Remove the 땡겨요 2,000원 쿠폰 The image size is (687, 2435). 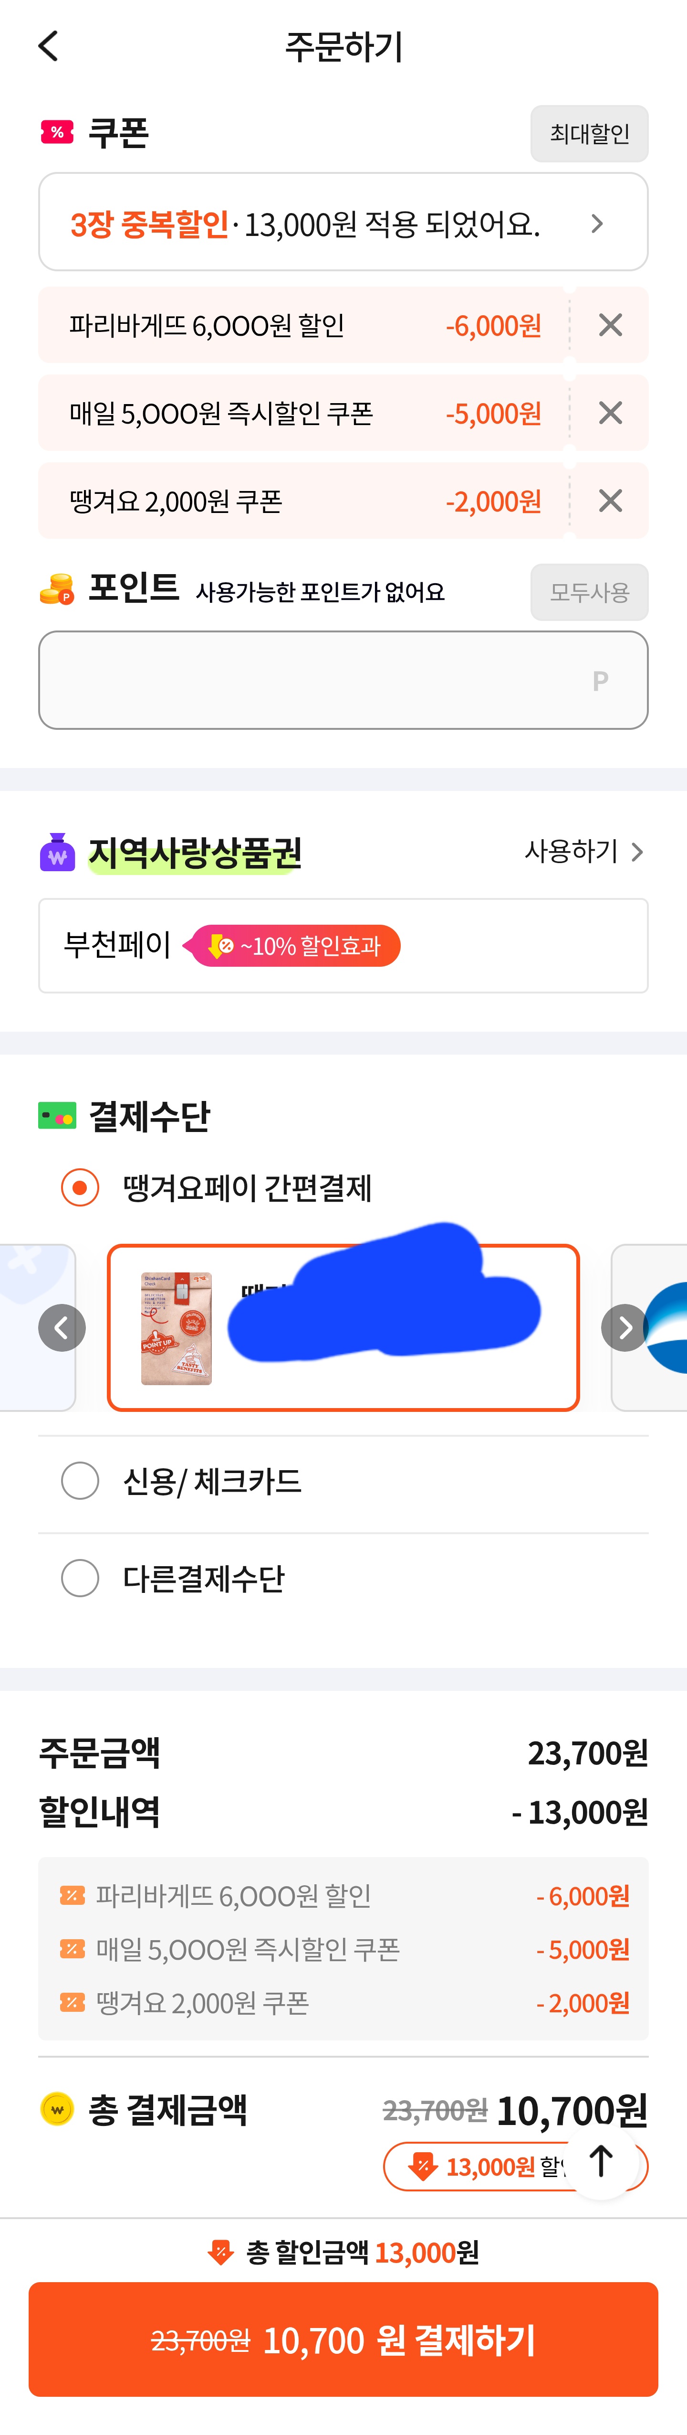point(611,501)
